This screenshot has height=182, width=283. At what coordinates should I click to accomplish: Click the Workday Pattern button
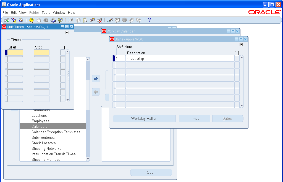tap(144, 118)
